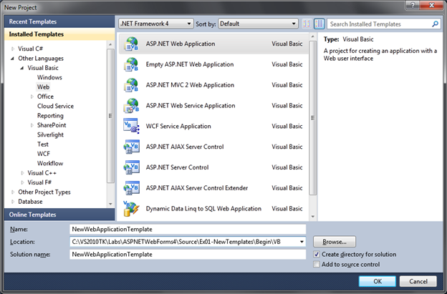Screen dimensions: 447x294
Task: Click the Dynamic Data Linq to SQL icon
Action: pyautogui.click(x=131, y=209)
